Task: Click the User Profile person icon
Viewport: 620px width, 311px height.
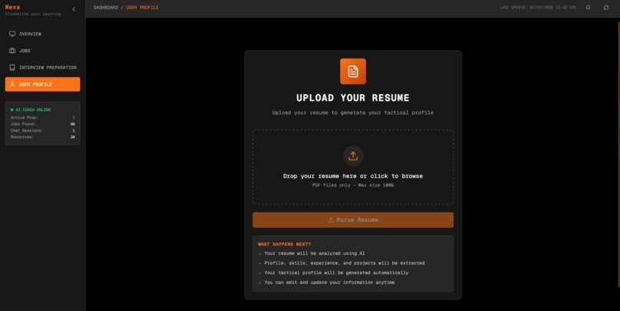Action: pyautogui.click(x=12, y=84)
